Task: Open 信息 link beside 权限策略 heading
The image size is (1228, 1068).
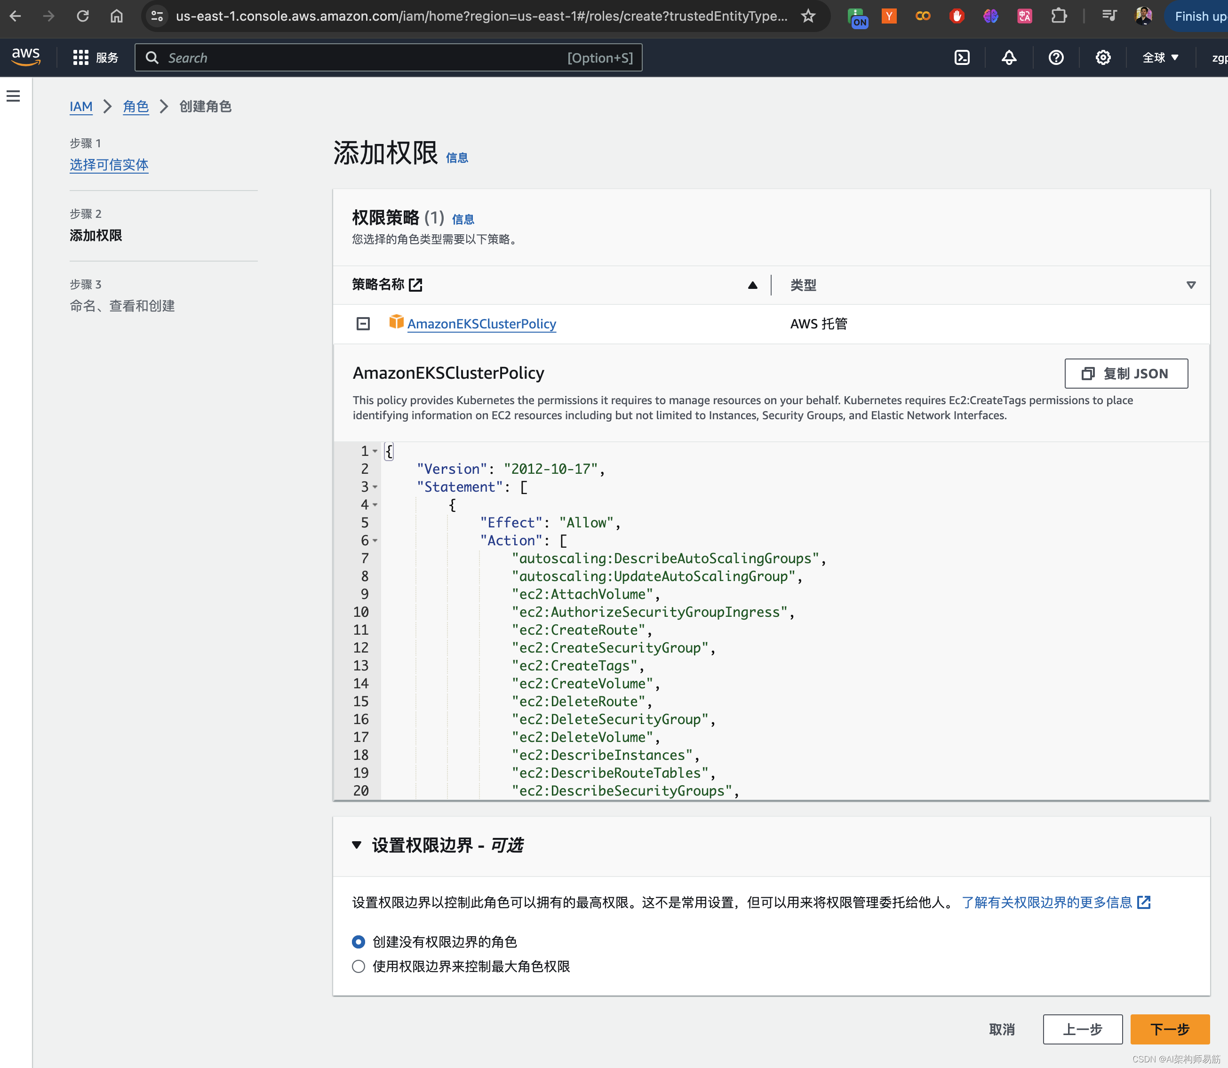Action: coord(463,219)
